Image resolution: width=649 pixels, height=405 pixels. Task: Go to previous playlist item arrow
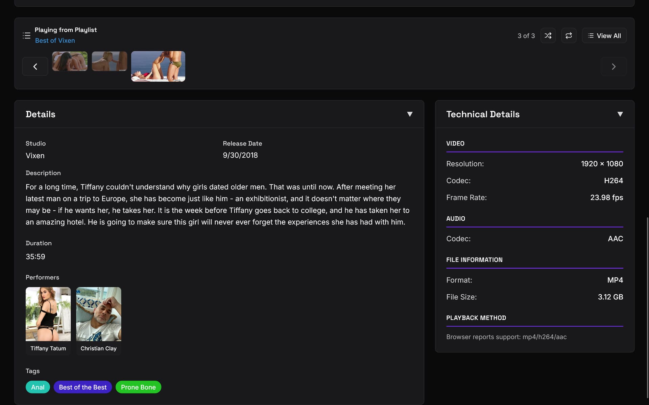tap(35, 66)
